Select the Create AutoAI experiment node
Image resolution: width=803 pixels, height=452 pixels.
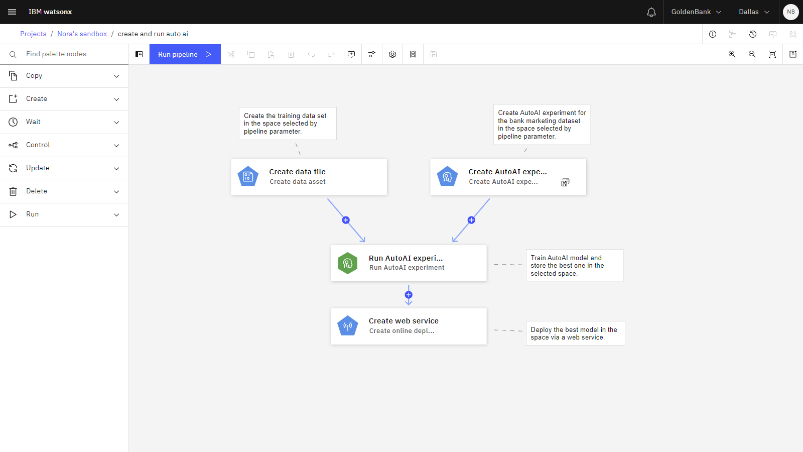(x=508, y=177)
